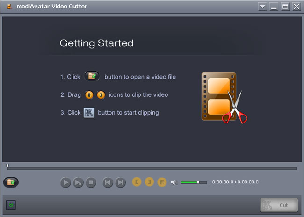This screenshot has height=217, width=304.
Task: Click the Cut button
Action: click(279, 205)
